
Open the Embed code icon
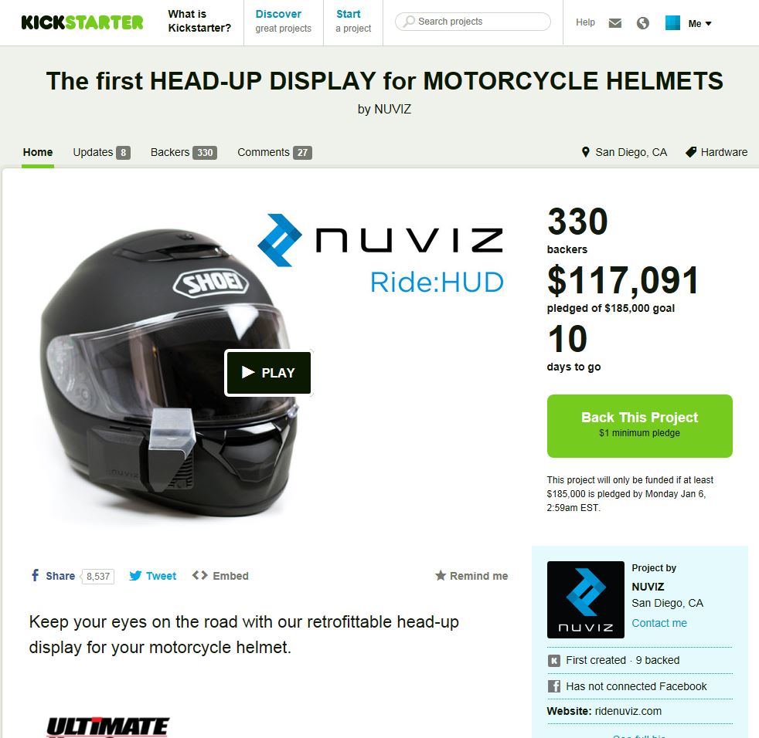[x=200, y=575]
